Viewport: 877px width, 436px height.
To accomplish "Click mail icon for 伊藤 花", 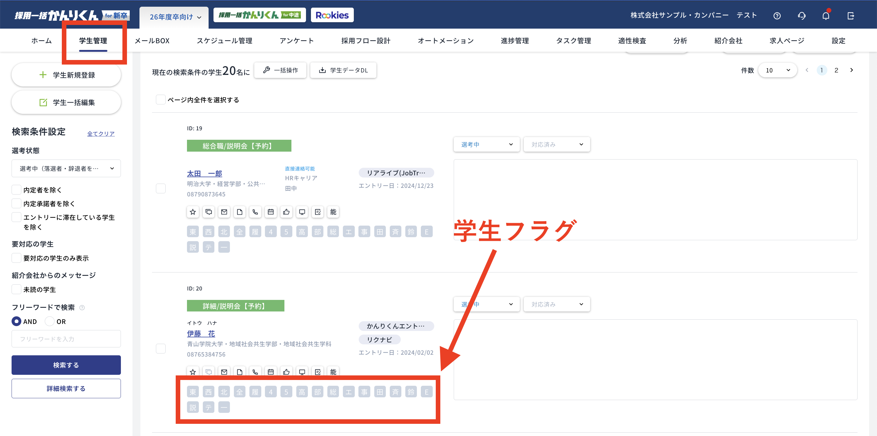I will click(224, 372).
